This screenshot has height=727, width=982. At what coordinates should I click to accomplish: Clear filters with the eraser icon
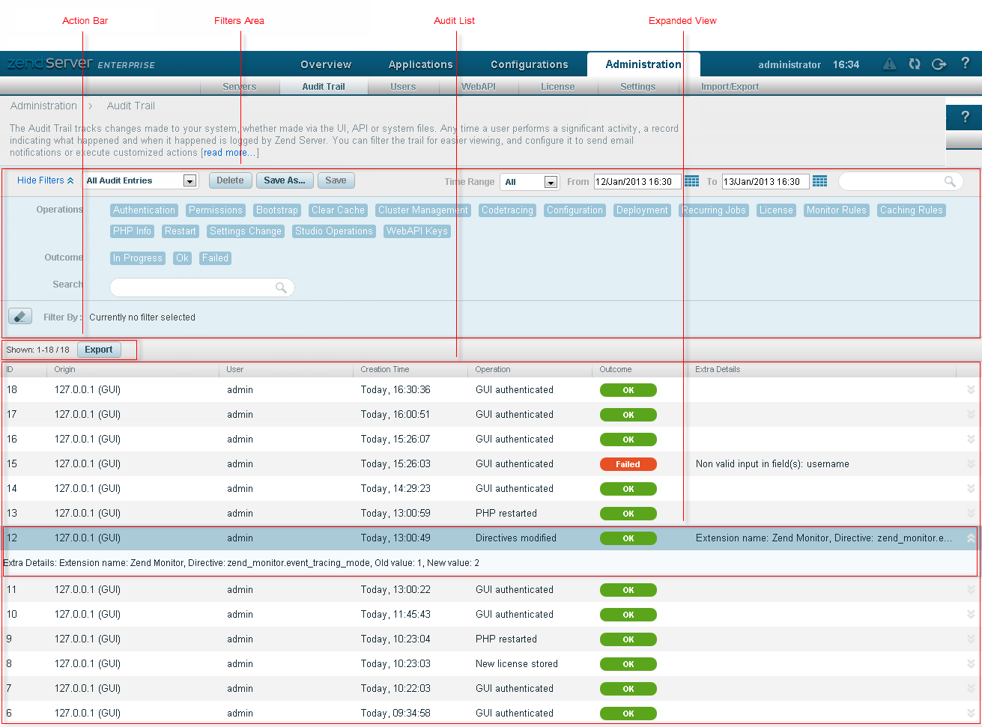click(20, 317)
